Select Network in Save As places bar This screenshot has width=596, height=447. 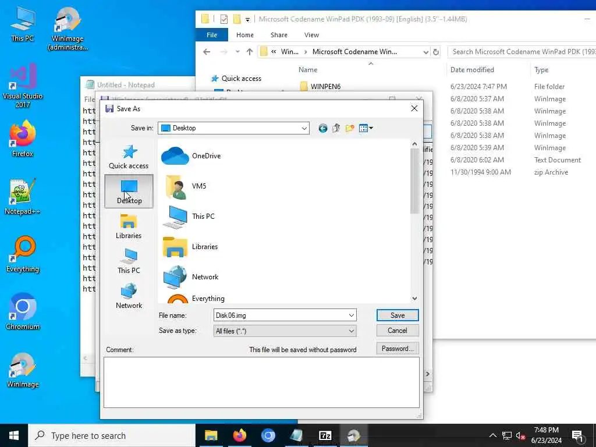[x=129, y=296]
